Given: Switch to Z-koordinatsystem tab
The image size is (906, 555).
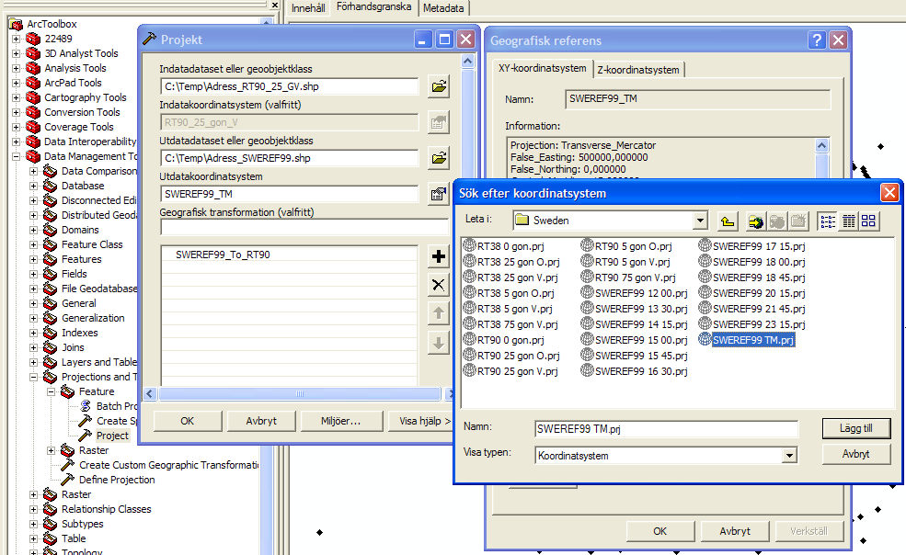Looking at the screenshot, I should coord(638,70).
